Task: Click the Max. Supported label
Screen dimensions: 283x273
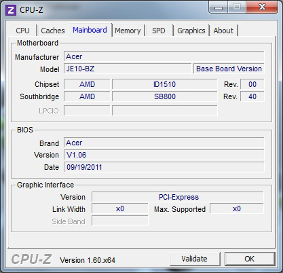Action: coord(180,209)
